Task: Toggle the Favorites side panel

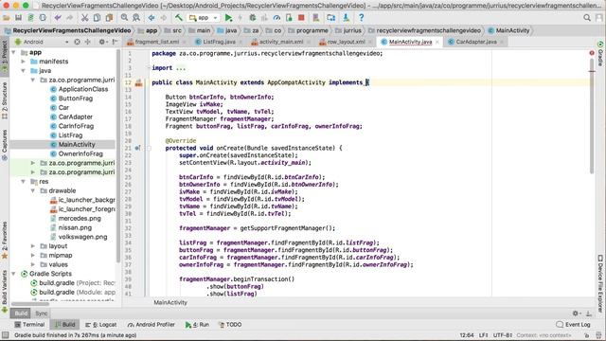Action: [x=5, y=240]
